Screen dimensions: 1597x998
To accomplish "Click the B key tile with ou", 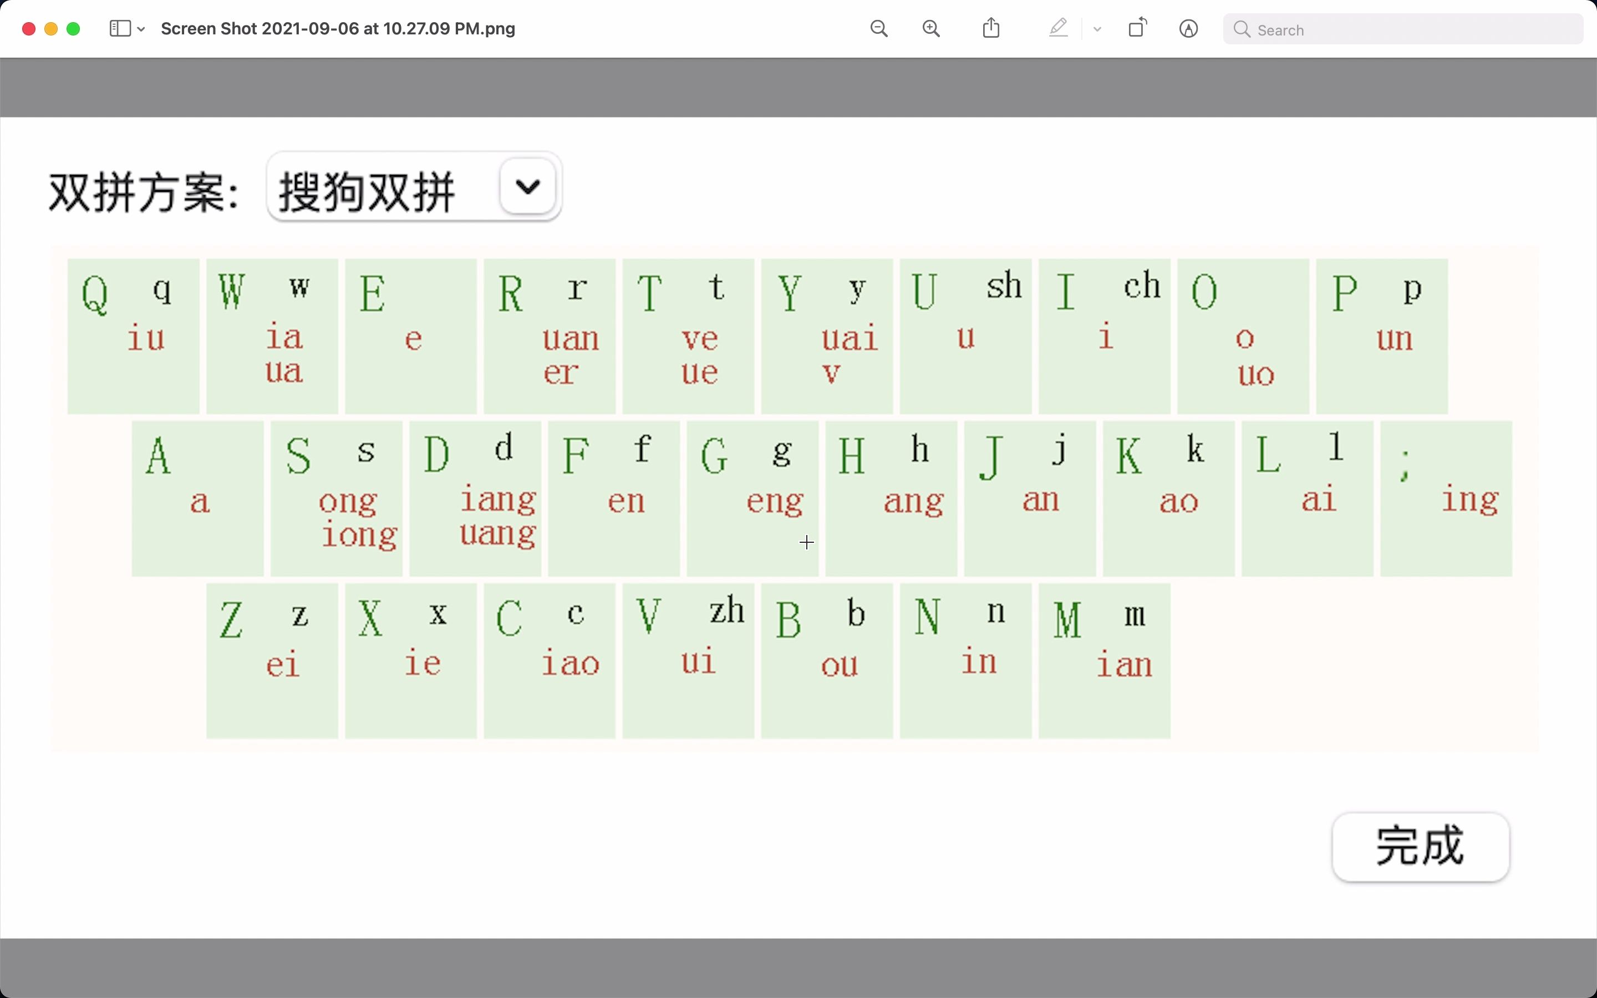I will click(x=827, y=661).
